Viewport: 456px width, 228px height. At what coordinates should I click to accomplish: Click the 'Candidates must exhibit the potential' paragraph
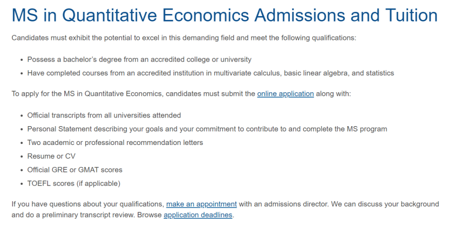click(184, 38)
